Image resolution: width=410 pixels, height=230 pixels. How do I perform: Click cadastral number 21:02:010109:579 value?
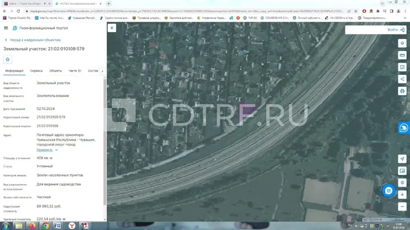click(x=51, y=117)
